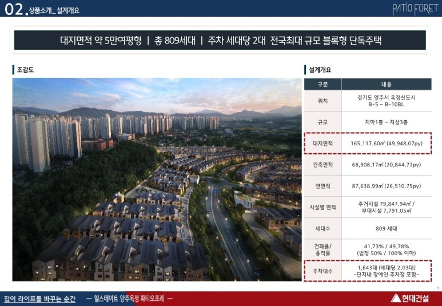
Task: Select the '165,117.60㎡ (49,948.07py)' value
Action: (x=387, y=144)
